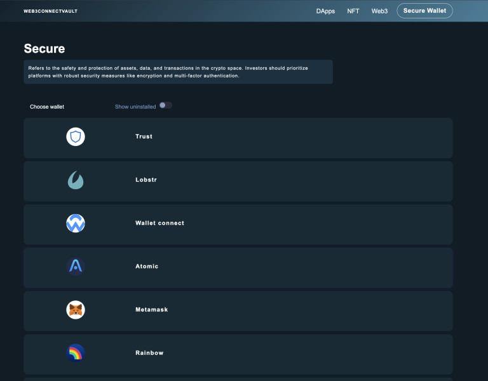Go to the NFT navigation item
The width and height of the screenshot is (488, 381).
click(x=353, y=11)
